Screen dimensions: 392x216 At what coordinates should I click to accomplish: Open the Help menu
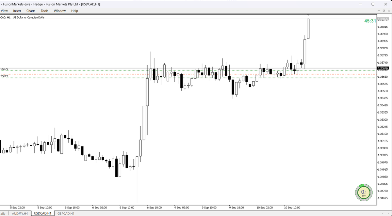74,11
